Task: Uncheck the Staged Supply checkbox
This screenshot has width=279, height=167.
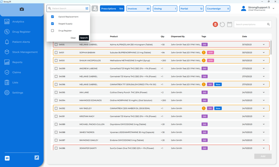Action: pyautogui.click(x=52, y=23)
